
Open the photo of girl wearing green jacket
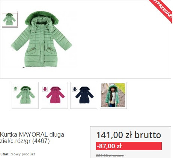[113, 95]
